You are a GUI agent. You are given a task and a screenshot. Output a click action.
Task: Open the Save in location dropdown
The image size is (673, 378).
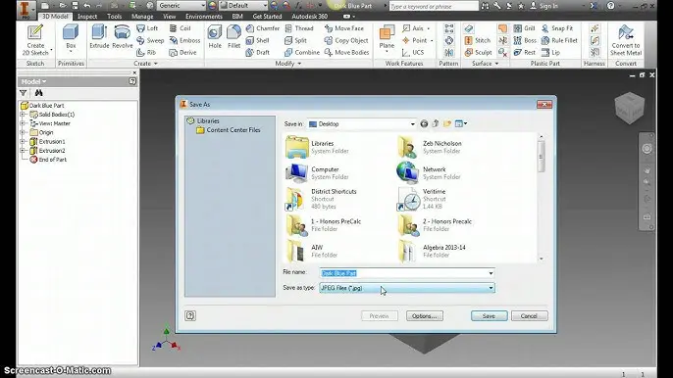[412, 124]
